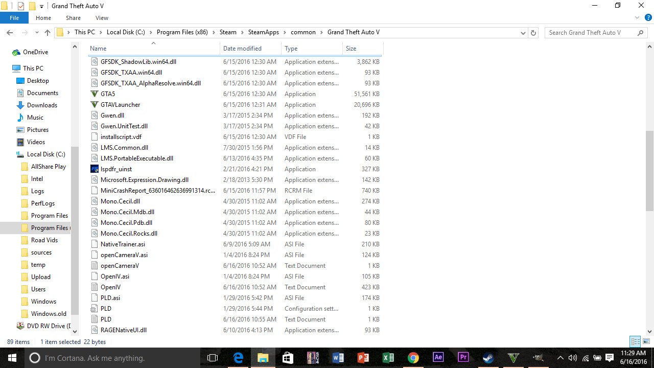Open the Customize Quick Access Toolbar dropdown

(x=41, y=7)
